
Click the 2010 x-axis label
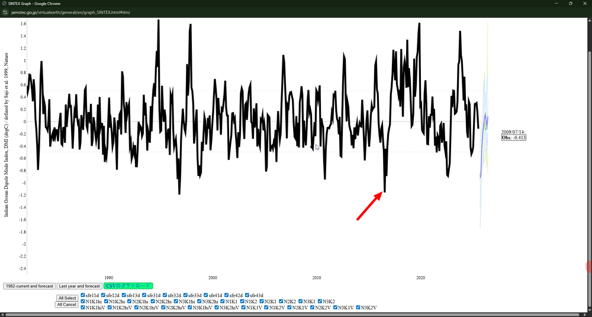[x=316, y=278]
